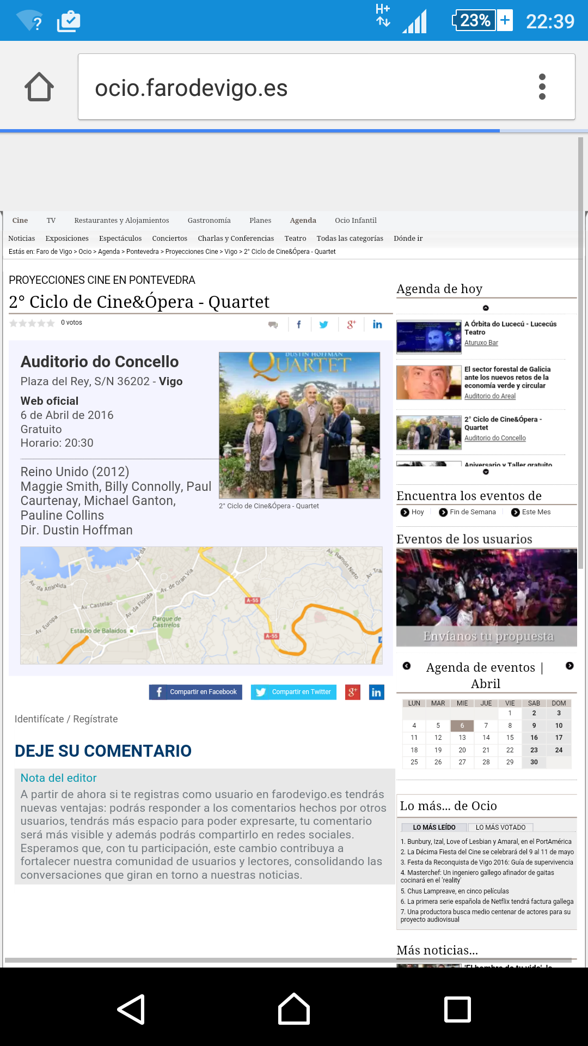Select Dónde ir in the submenu

(408, 239)
